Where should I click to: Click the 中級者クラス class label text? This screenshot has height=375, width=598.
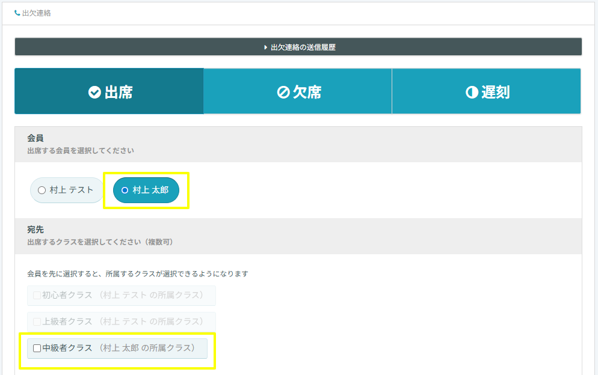point(67,348)
